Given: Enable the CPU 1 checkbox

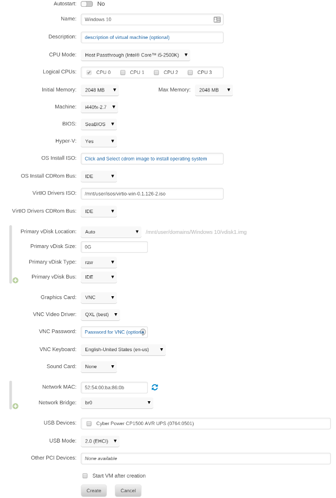Looking at the screenshot, I should [x=123, y=72].
